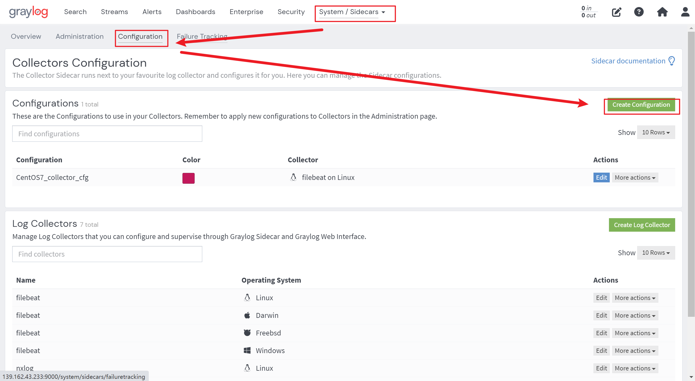Click the help question mark icon
The height and width of the screenshot is (381, 695).
[639, 12]
